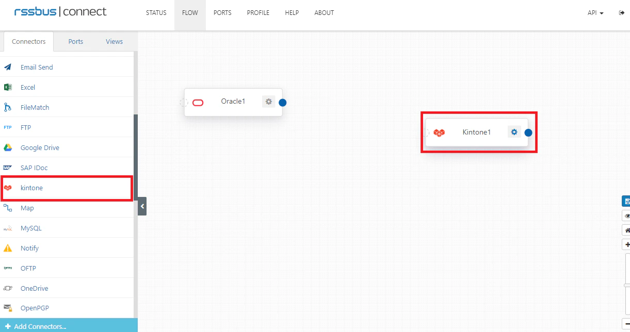
Task: Click the OneDrive cloud icon
Action: coord(8,288)
